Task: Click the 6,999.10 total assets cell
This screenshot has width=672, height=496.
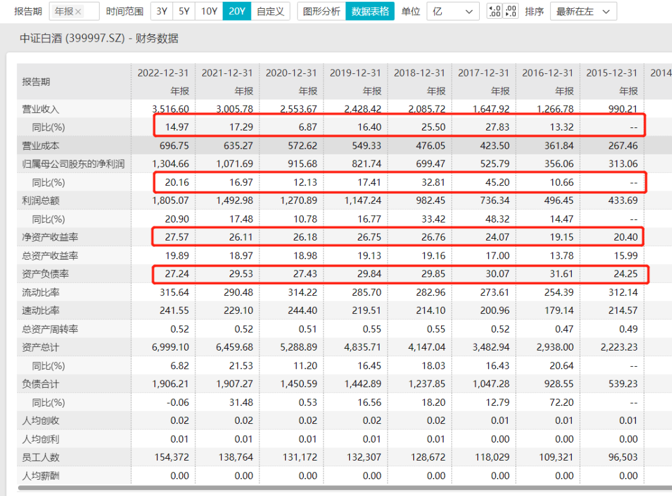Action: (x=170, y=347)
